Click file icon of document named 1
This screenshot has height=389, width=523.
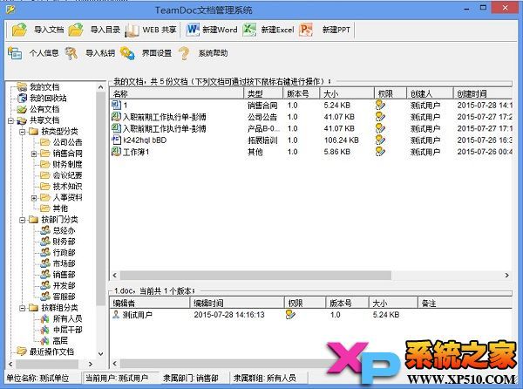[116, 105]
